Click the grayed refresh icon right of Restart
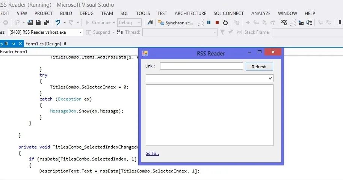This screenshot has width=343, height=180. click(237, 22)
